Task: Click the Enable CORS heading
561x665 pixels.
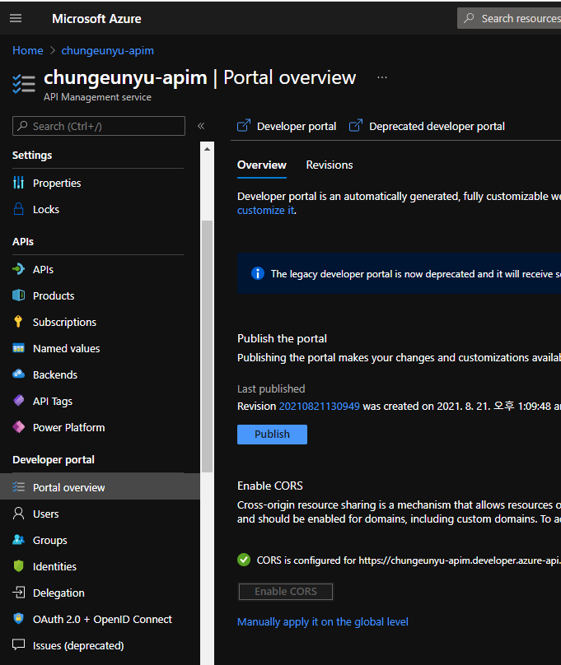Action: pyautogui.click(x=270, y=486)
